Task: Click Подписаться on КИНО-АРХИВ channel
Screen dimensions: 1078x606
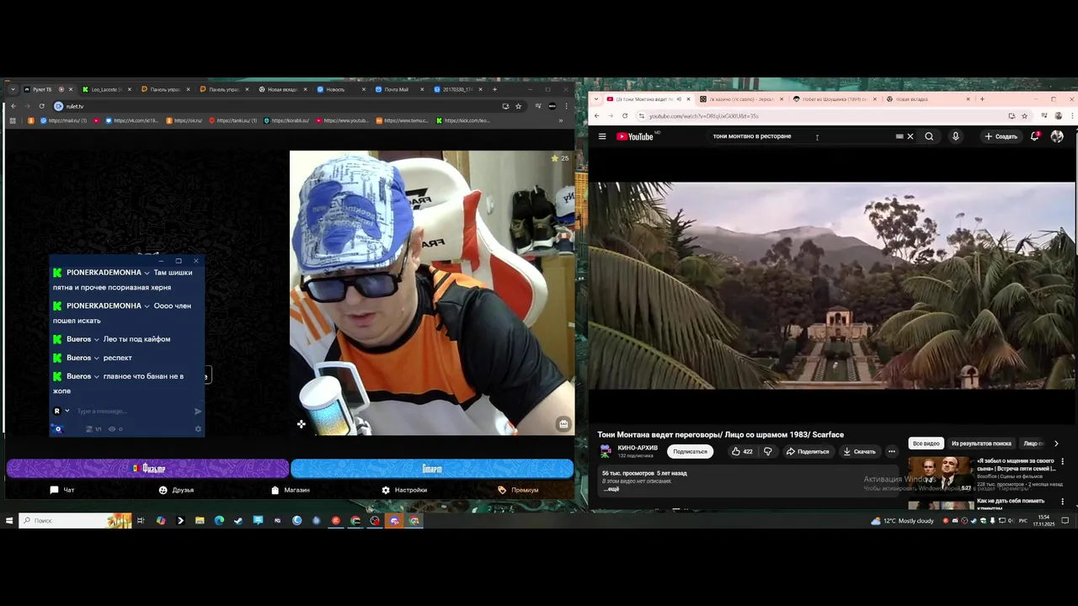Action: click(x=691, y=451)
